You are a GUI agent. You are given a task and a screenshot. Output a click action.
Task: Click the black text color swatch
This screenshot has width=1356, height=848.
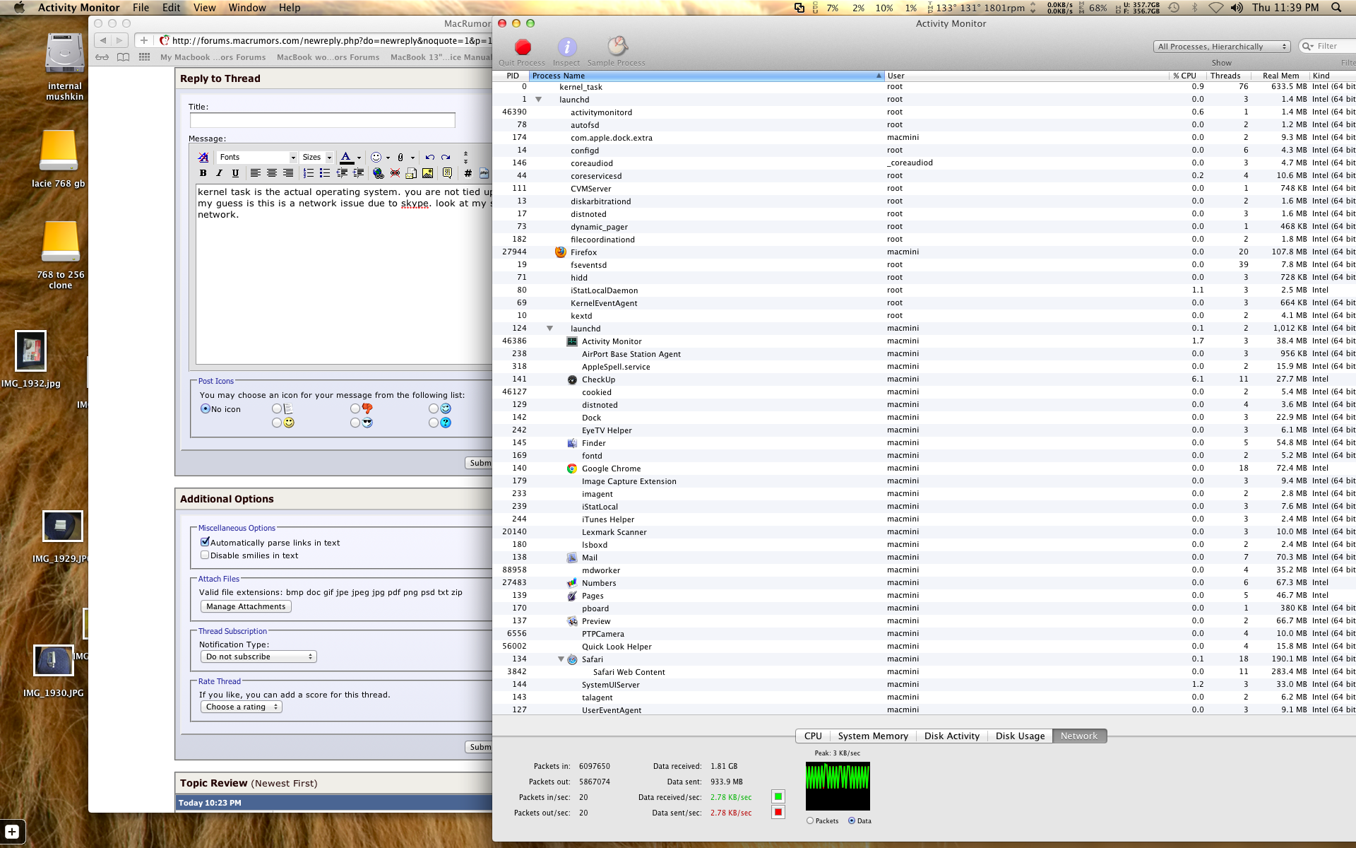[x=346, y=158]
